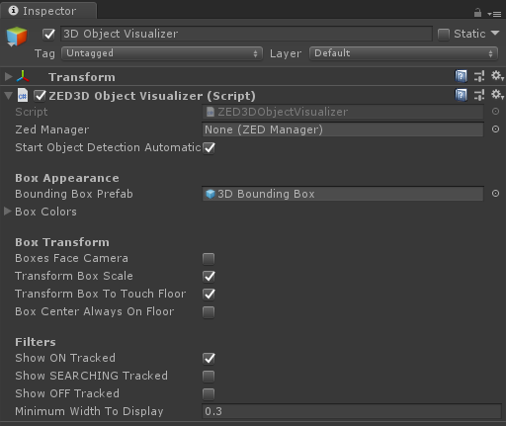
Task: Click the Inspector lock icon
Action: pyautogui.click(x=477, y=13)
